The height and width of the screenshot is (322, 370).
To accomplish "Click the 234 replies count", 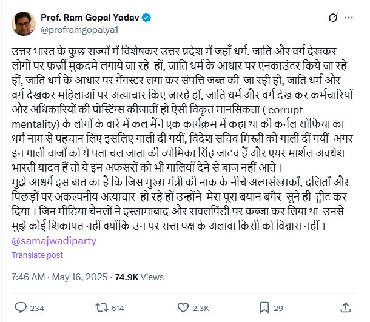I will point(37,308).
